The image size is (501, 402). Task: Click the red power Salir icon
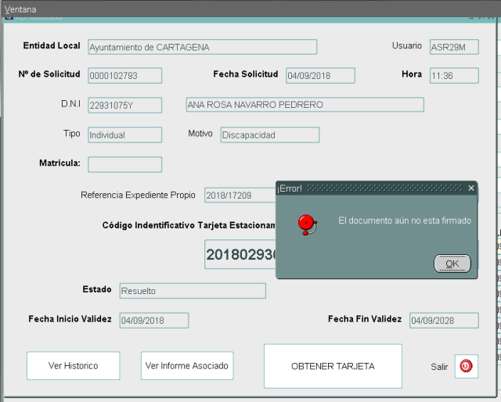coord(465,366)
